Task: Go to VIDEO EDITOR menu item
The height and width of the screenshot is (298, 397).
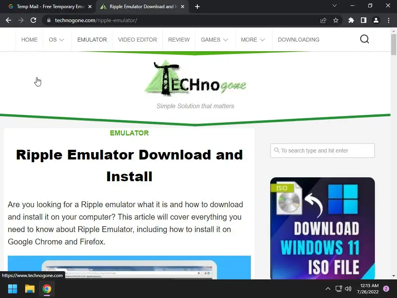Action: pos(138,40)
